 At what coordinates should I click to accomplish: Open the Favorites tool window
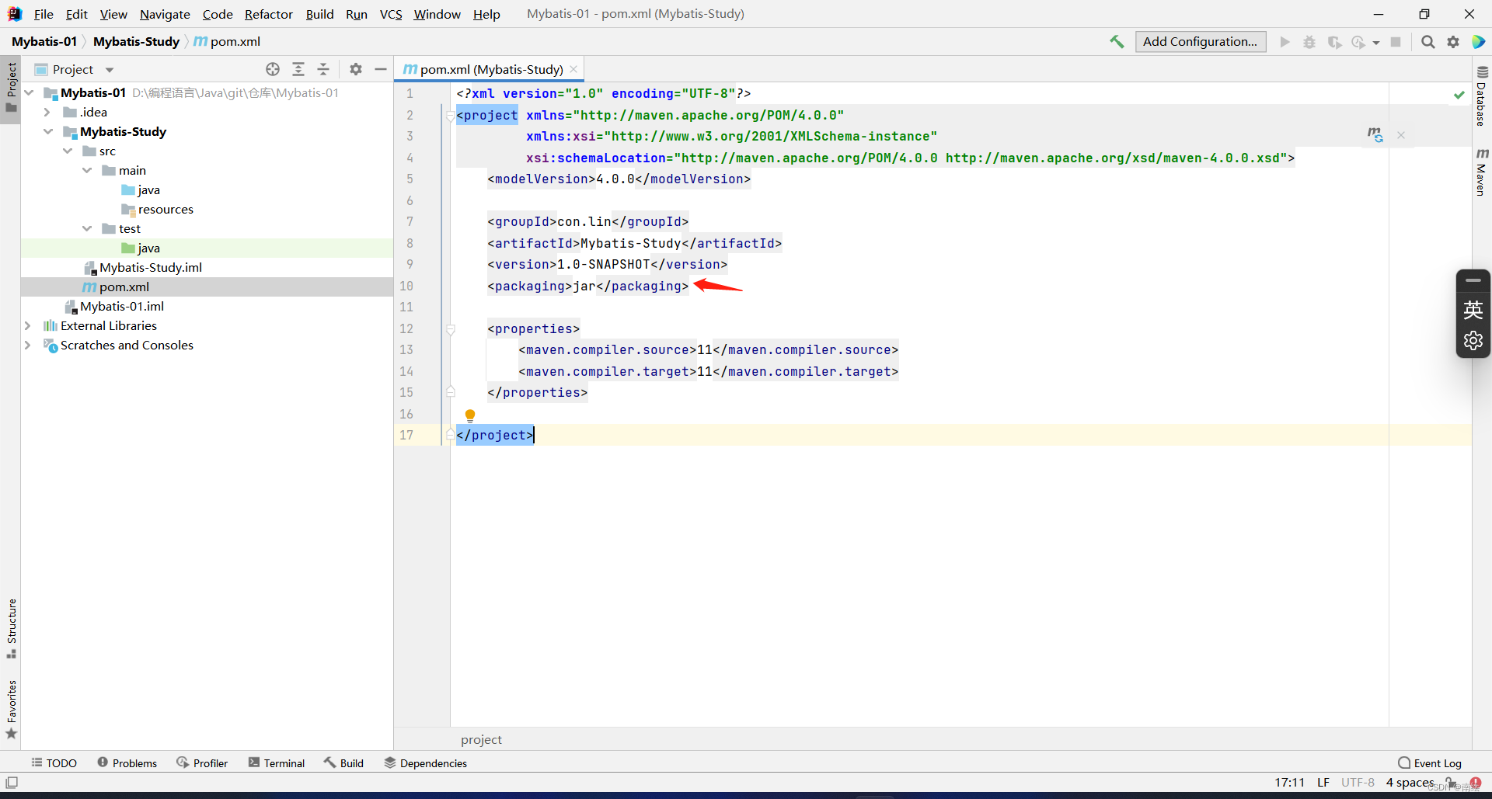12,709
